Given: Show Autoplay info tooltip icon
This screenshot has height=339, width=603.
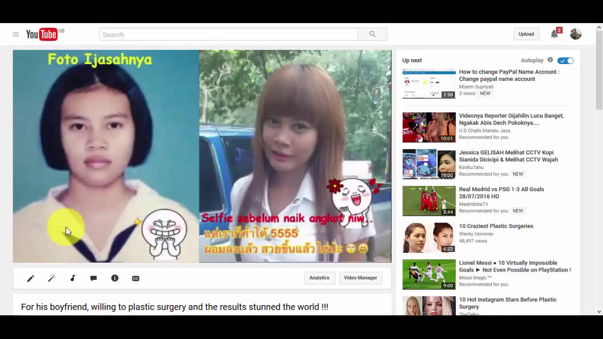Looking at the screenshot, I should [x=550, y=60].
